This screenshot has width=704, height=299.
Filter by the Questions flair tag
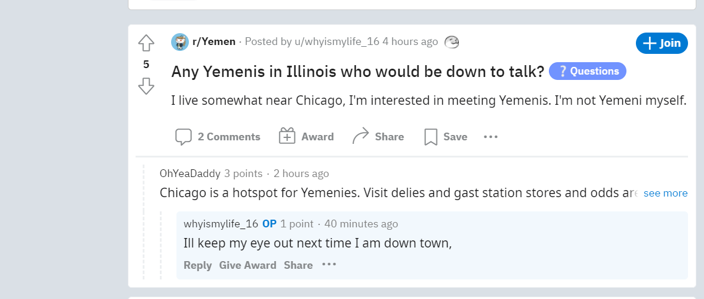click(588, 71)
